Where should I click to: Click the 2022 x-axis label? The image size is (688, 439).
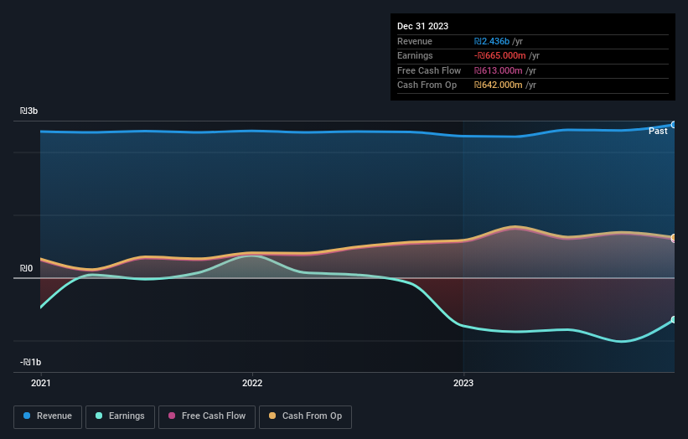(252, 383)
